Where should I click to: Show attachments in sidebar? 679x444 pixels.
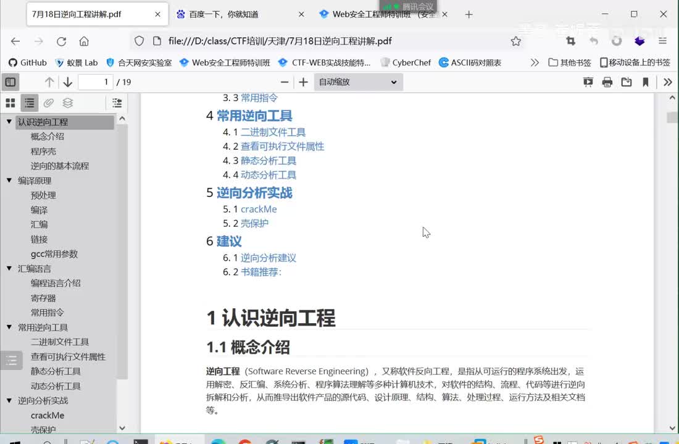pyautogui.click(x=49, y=102)
